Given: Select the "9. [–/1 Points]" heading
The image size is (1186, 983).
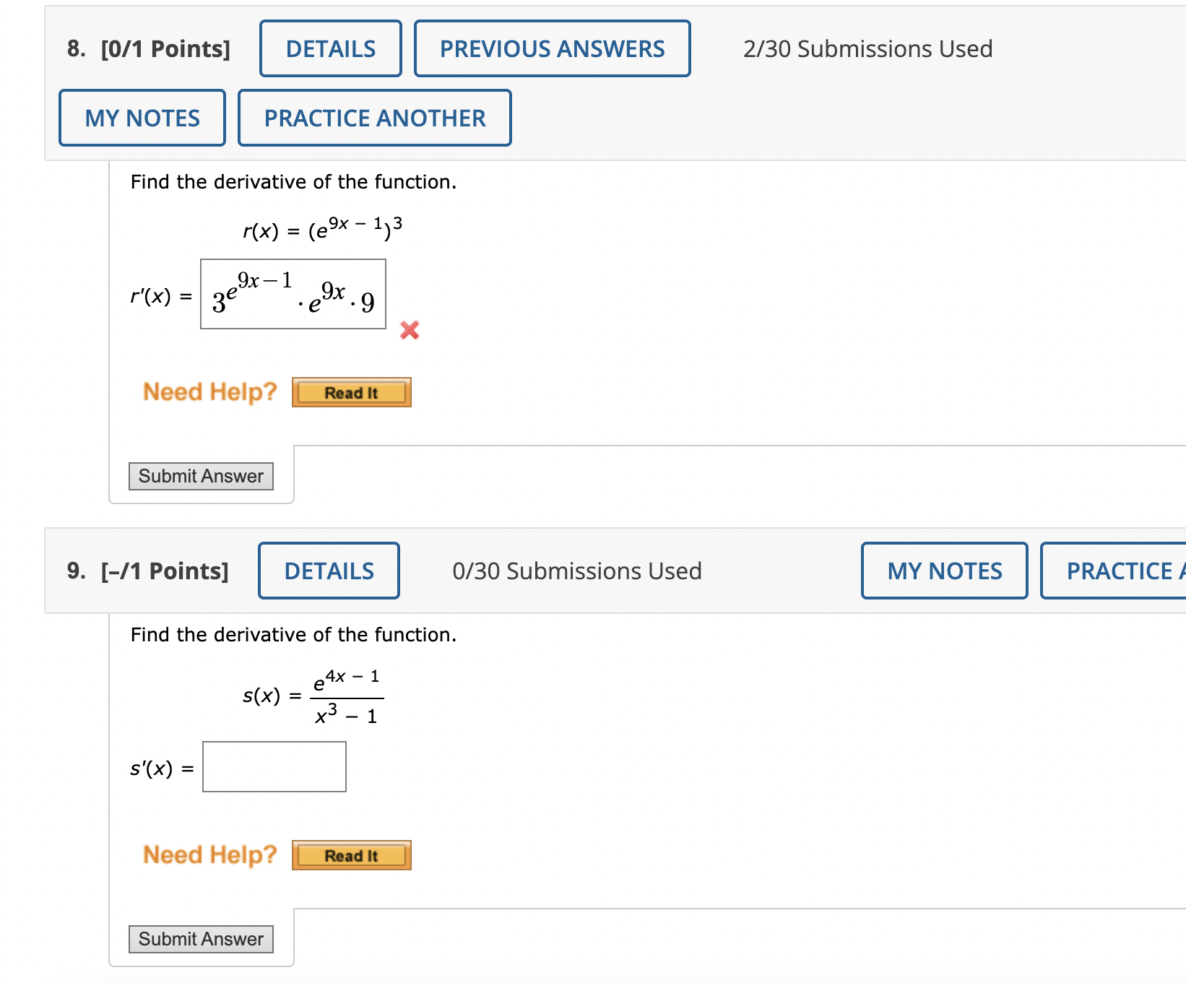Looking at the screenshot, I should (x=148, y=571).
